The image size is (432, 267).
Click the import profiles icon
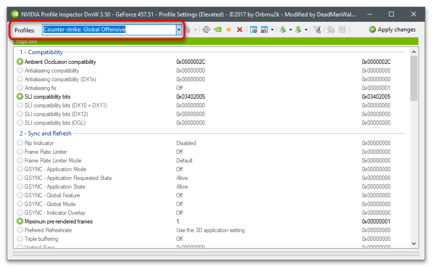click(298, 30)
